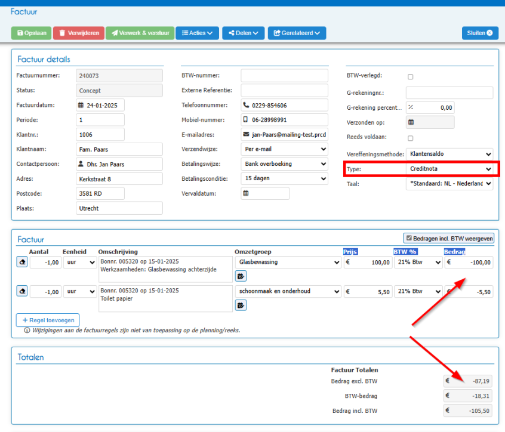Click the envelope icon in E-mailadres
This screenshot has width=505, height=432.
tap(246, 134)
